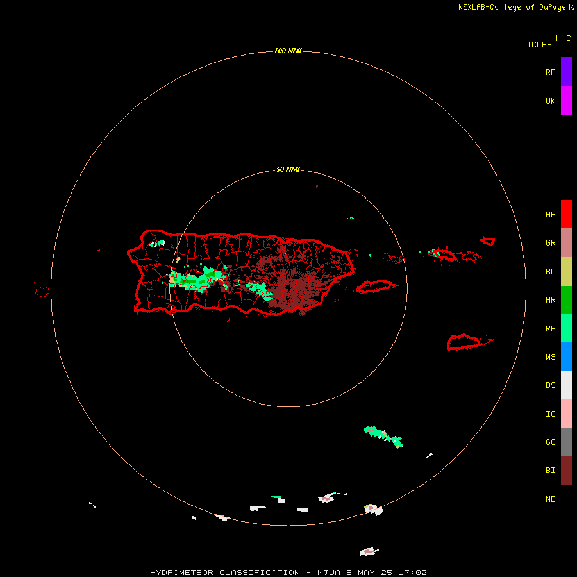Image resolution: width=577 pixels, height=577 pixels.
Task: Click the WS blue legend swatch
Action: point(566,356)
